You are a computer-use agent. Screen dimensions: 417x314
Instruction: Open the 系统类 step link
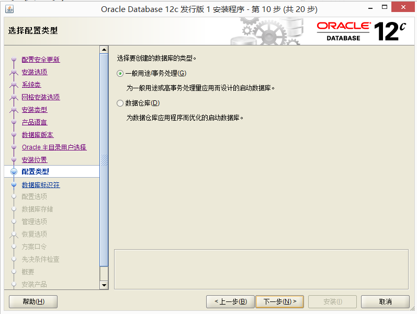tap(31, 85)
